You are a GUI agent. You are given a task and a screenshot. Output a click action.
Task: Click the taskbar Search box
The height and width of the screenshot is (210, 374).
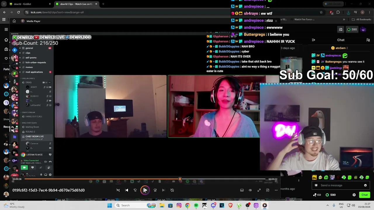136,205
